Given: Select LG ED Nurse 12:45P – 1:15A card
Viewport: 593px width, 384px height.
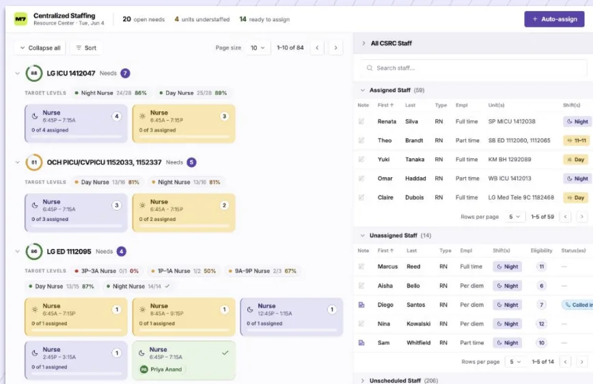Looking at the screenshot, I should click(x=292, y=316).
